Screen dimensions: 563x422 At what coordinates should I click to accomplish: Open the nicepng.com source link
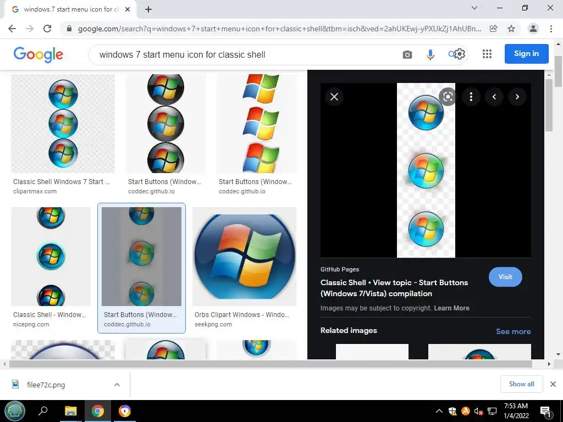[x=31, y=324]
